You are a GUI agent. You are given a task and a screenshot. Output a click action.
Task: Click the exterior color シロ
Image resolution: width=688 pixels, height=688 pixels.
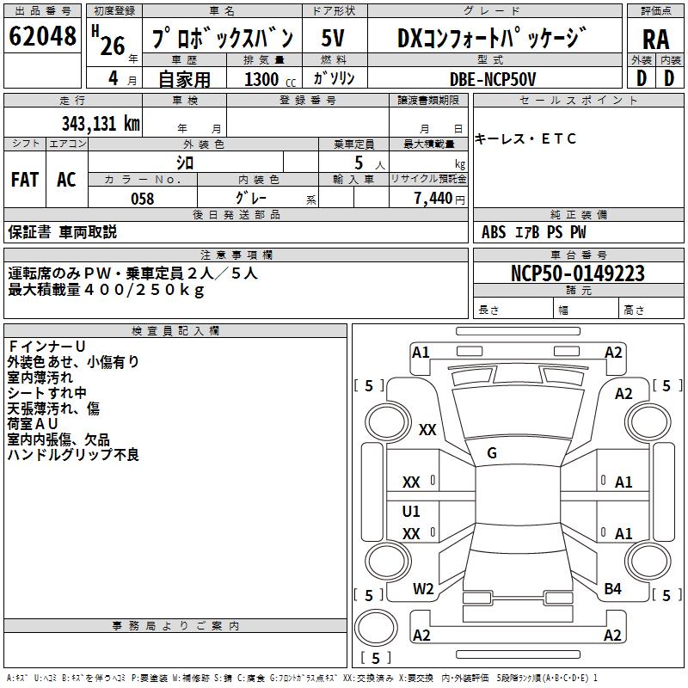(185, 163)
